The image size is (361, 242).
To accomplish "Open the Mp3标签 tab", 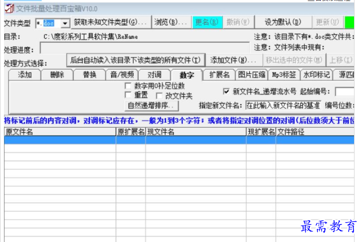I will tap(284, 75).
